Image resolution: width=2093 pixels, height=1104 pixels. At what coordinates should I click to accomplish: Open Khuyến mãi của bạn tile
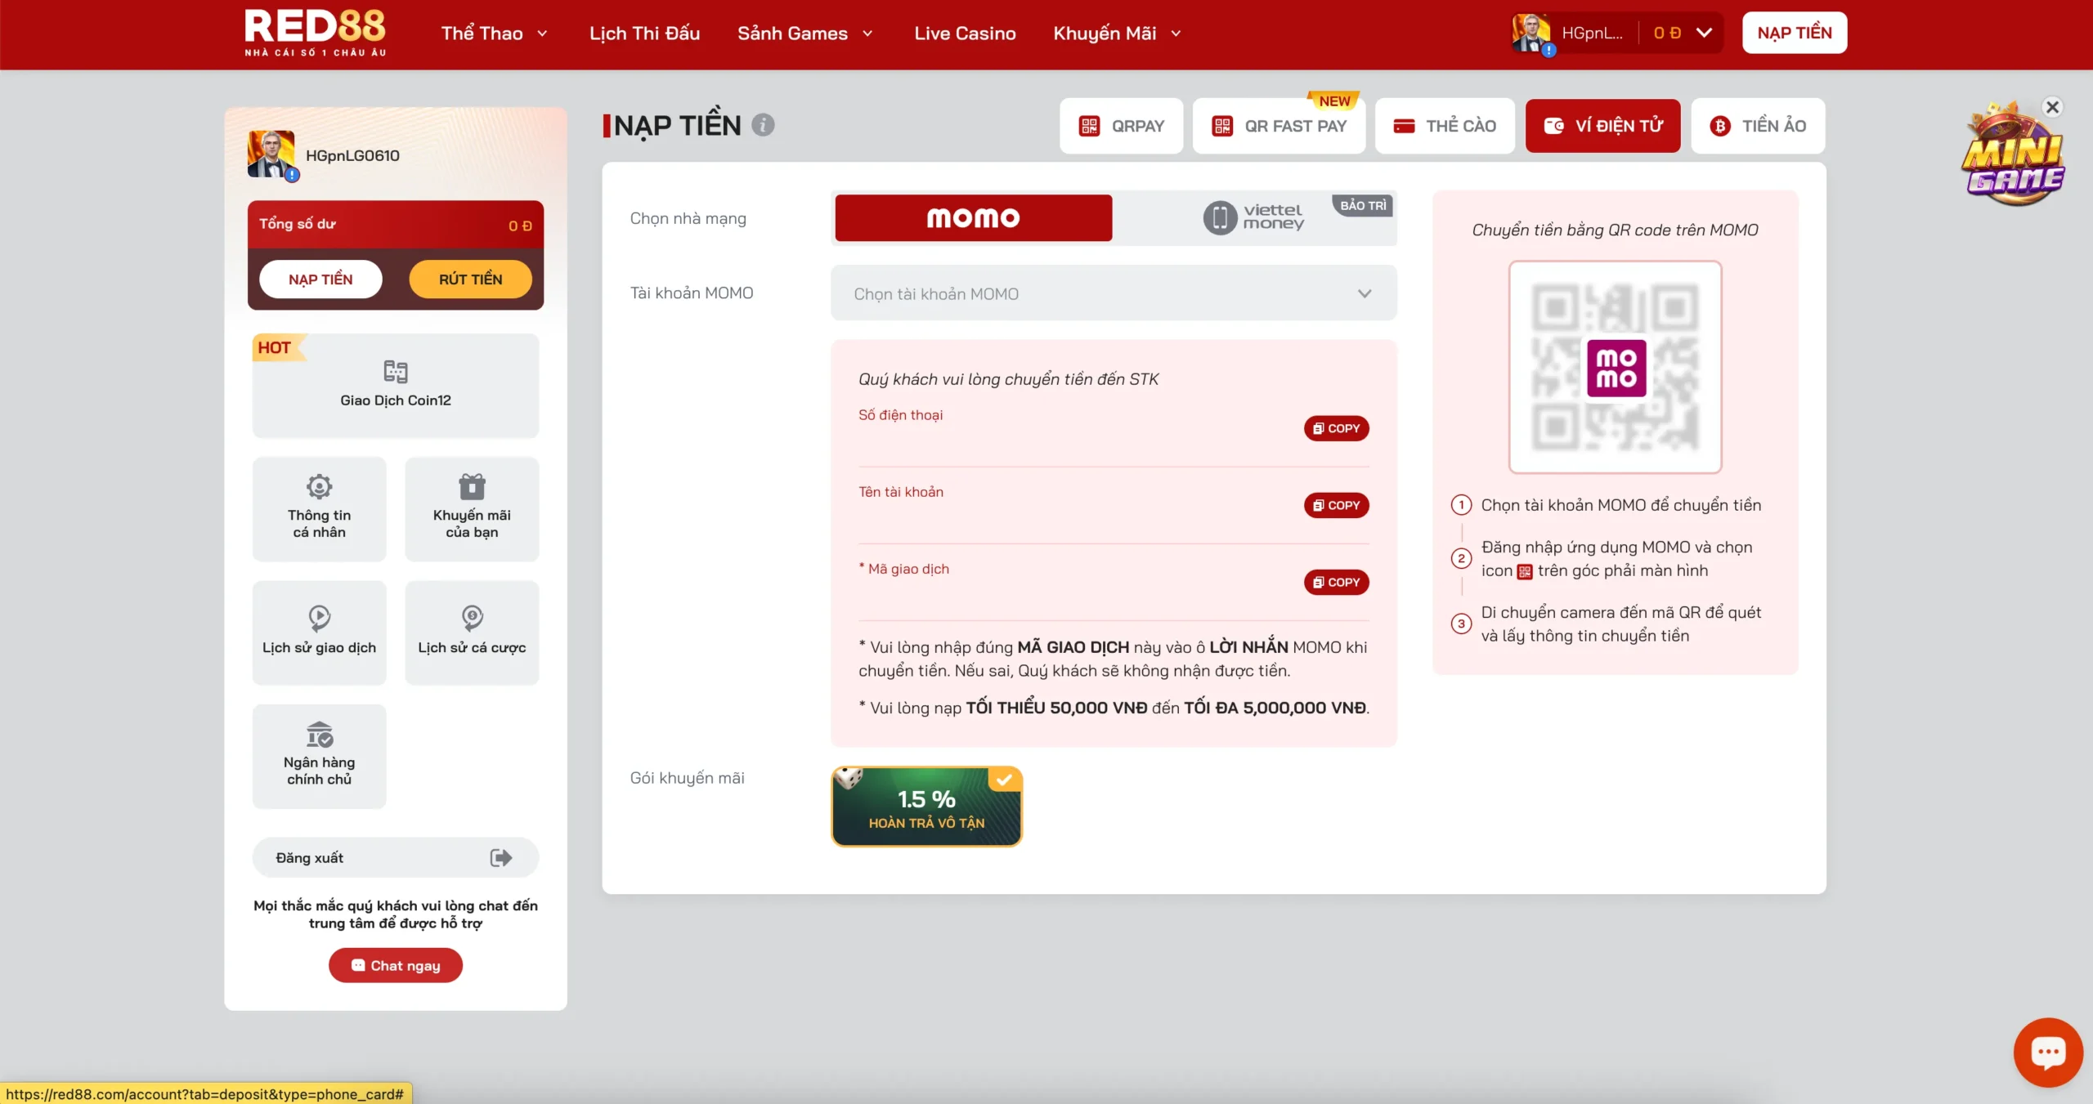(472, 508)
